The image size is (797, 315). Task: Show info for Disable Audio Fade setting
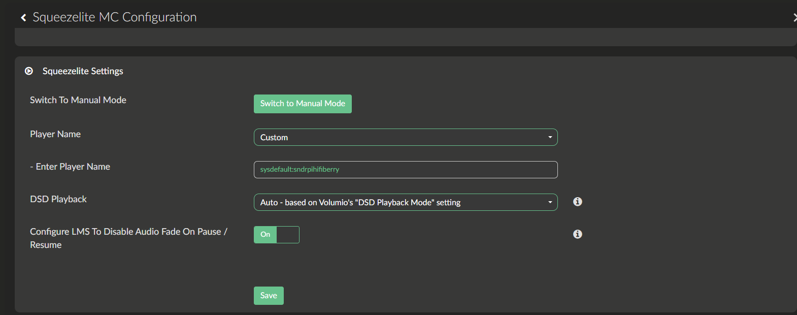point(577,234)
